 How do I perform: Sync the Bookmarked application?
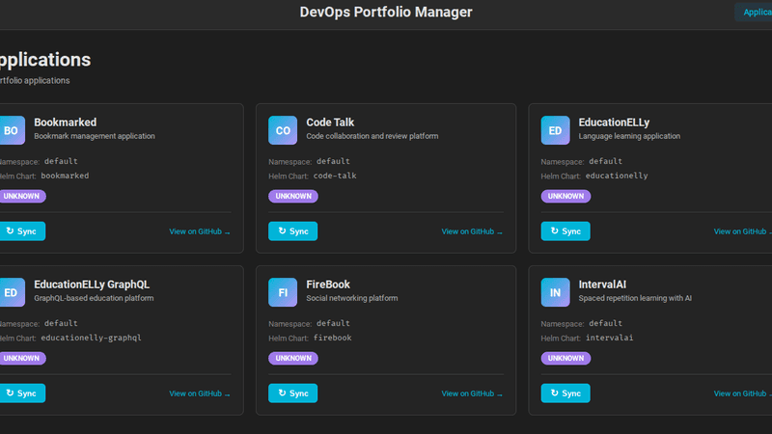pyautogui.click(x=22, y=231)
